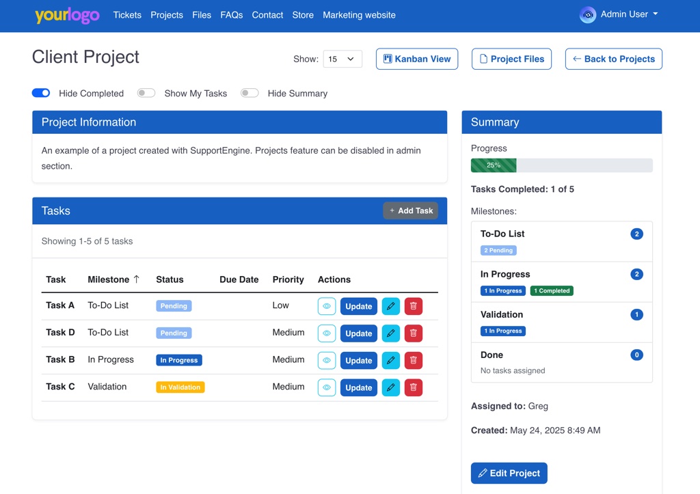The image size is (700, 494).
Task: Click the Admin User avatar icon
Action: 587,14
